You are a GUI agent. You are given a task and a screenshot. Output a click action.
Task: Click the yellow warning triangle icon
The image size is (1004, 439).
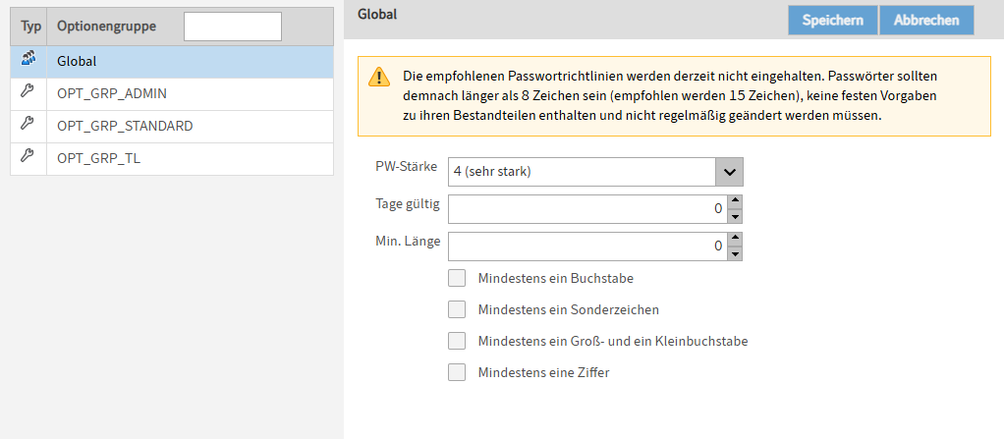(379, 77)
